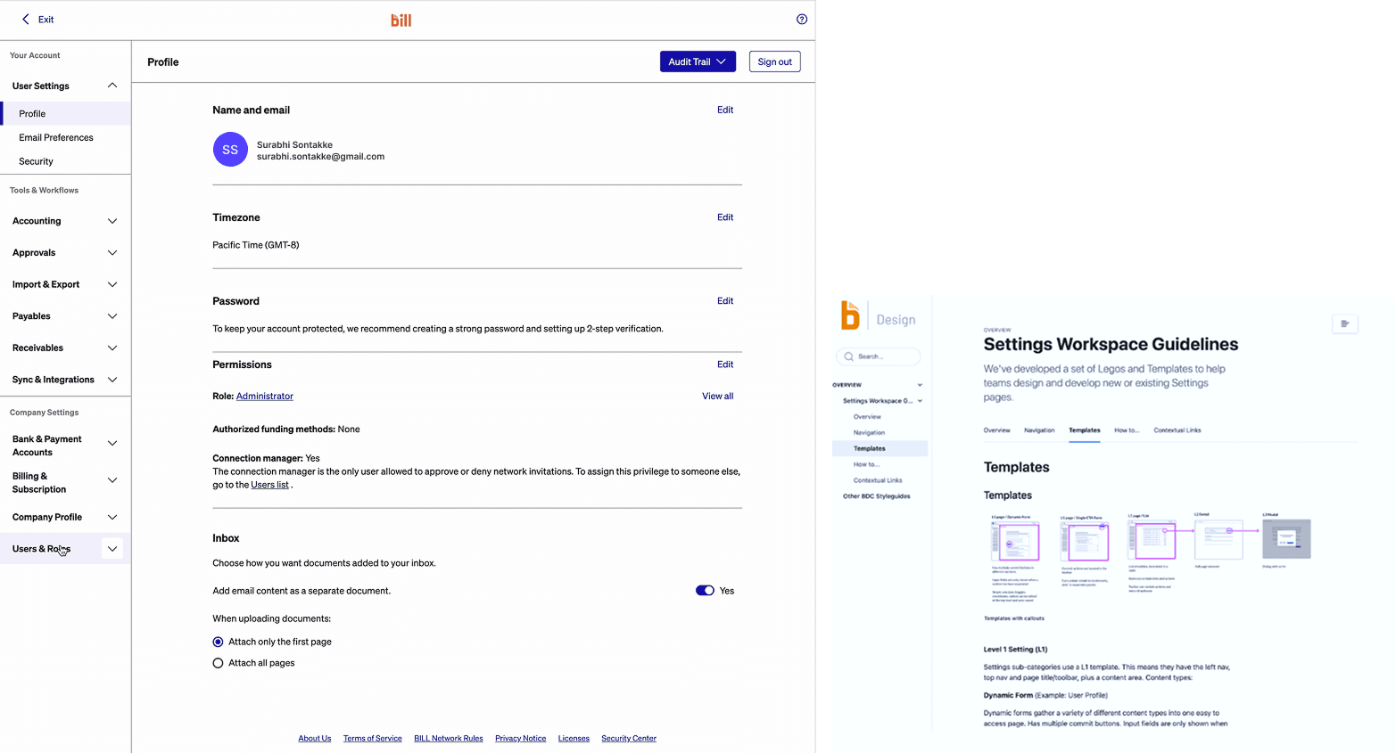Open the help question mark icon
The width and height of the screenshot is (1396, 753).
click(802, 19)
